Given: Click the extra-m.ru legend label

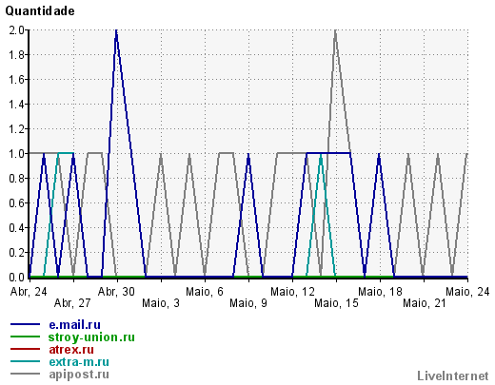Looking at the screenshot, I should [79, 362].
